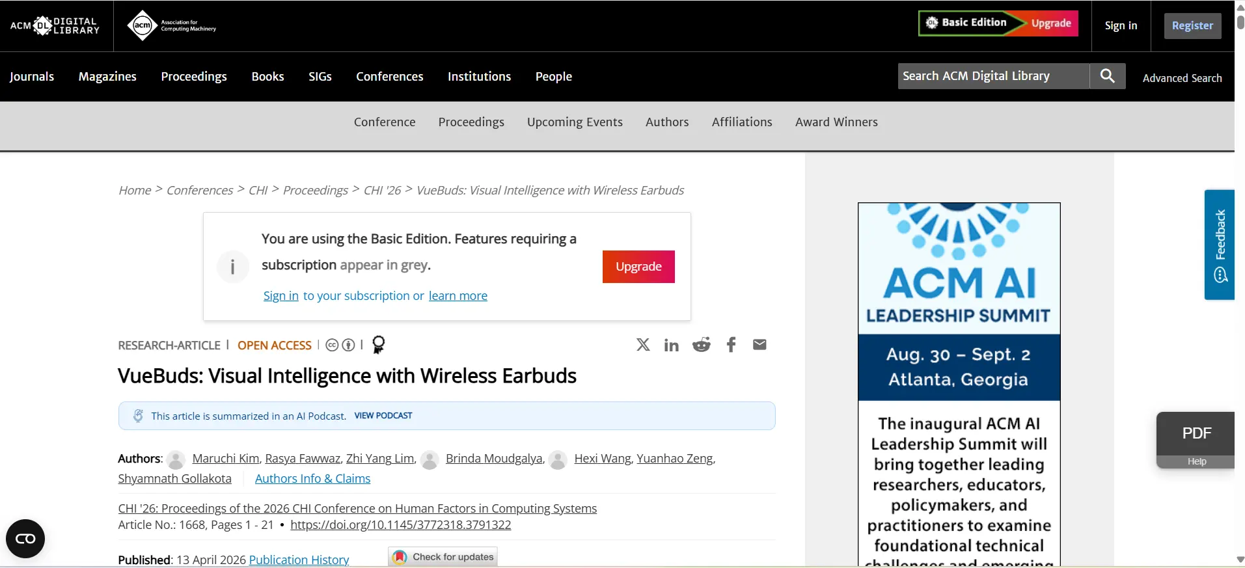Screen dimensions: 1245x568
Task: Open author Rasya Fawwaz's profile
Action: pos(303,459)
